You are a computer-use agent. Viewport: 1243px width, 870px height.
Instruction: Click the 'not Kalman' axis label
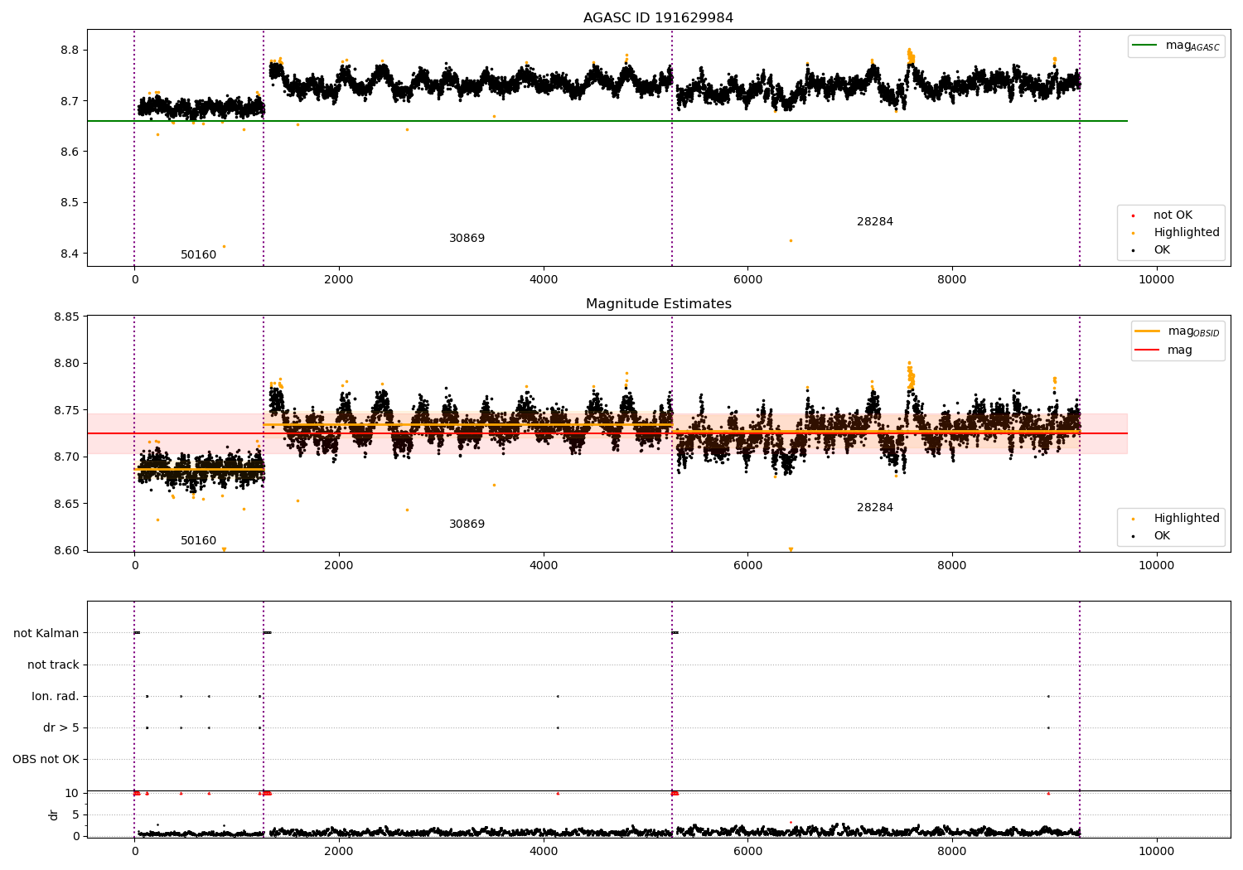[x=46, y=633]
